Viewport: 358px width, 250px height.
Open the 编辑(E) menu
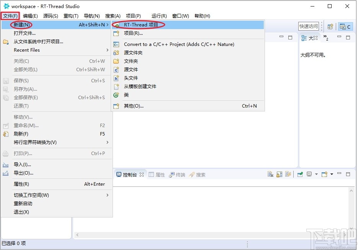coord(30,16)
